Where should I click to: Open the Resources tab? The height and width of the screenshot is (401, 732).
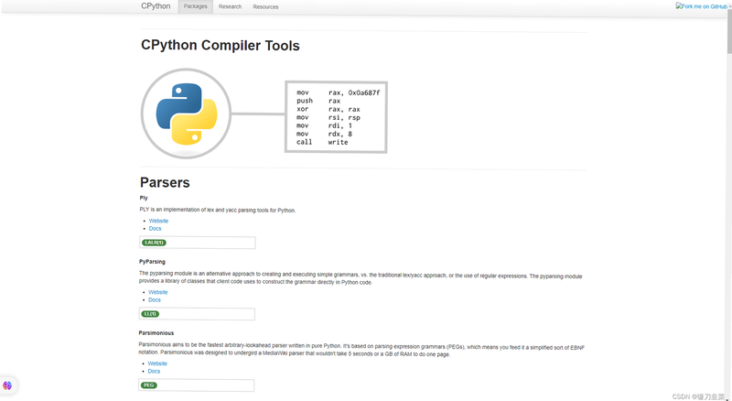[x=265, y=7]
